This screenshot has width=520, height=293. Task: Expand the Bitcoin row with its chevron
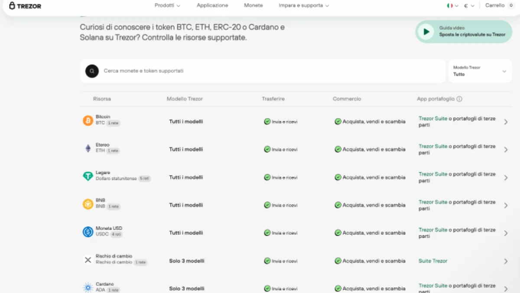point(505,122)
